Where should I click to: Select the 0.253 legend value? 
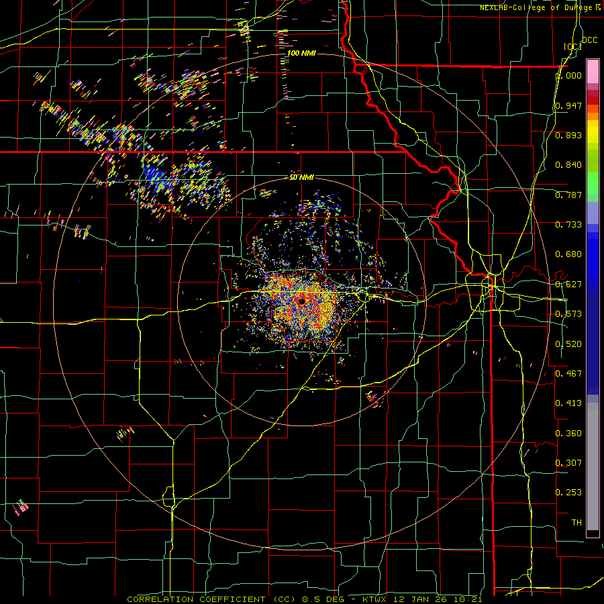(x=568, y=493)
